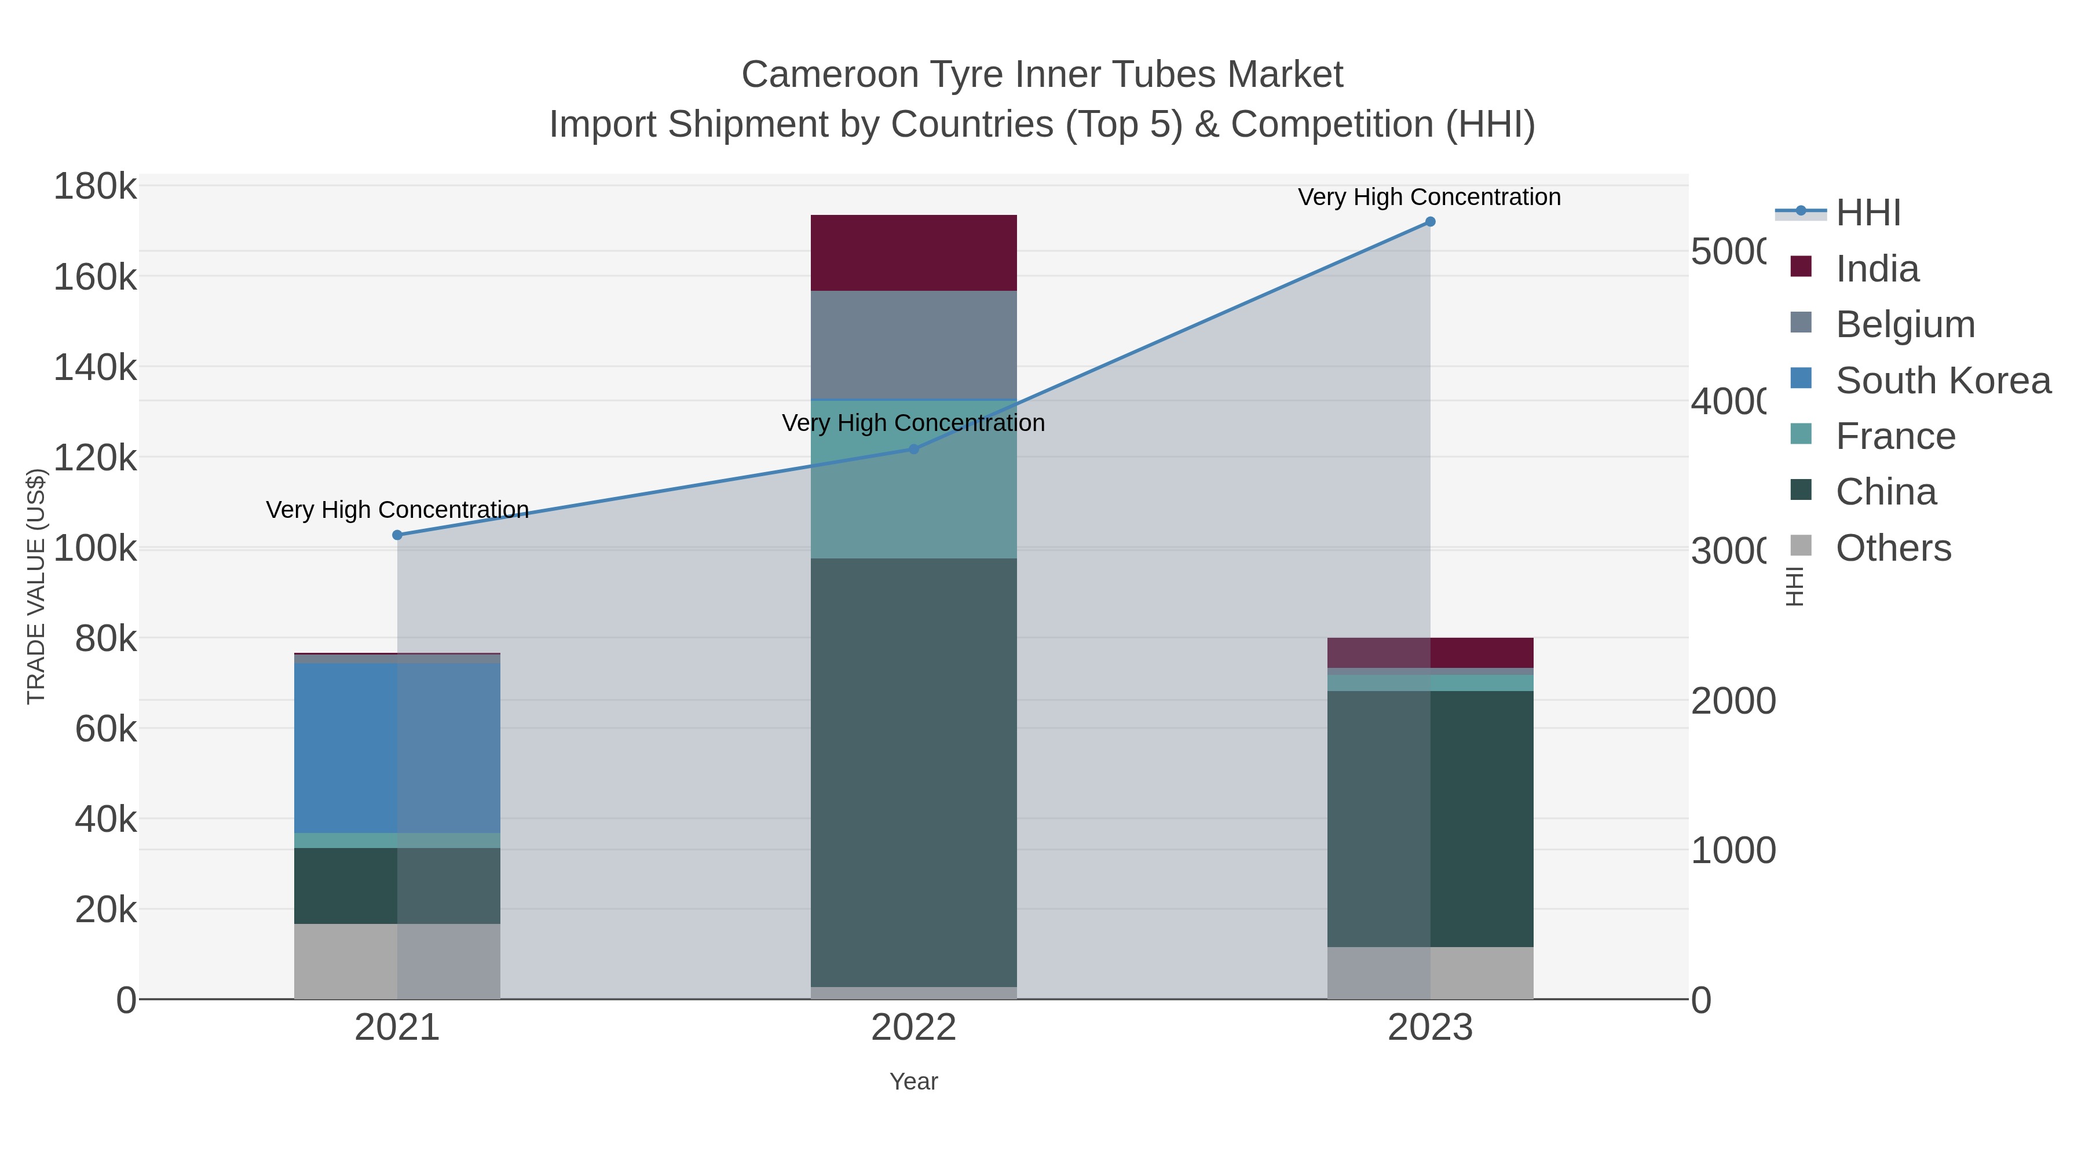Click the HHI data point for 2022
2085x1173 pixels.
(x=914, y=450)
